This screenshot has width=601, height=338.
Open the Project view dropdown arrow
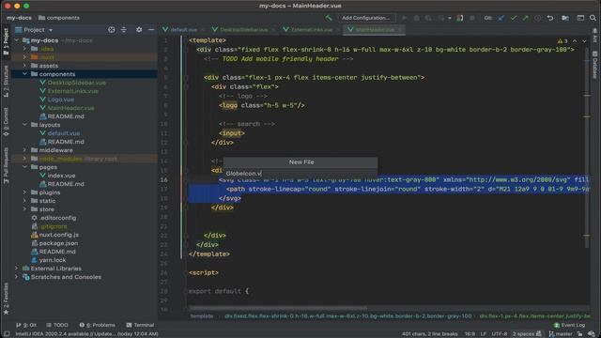click(51, 30)
